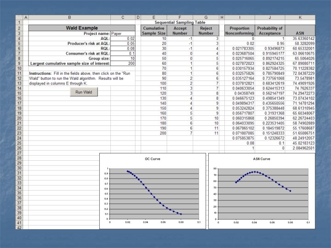
Task: Click the Sequential Sampling Table title
Action: tap(180, 23)
